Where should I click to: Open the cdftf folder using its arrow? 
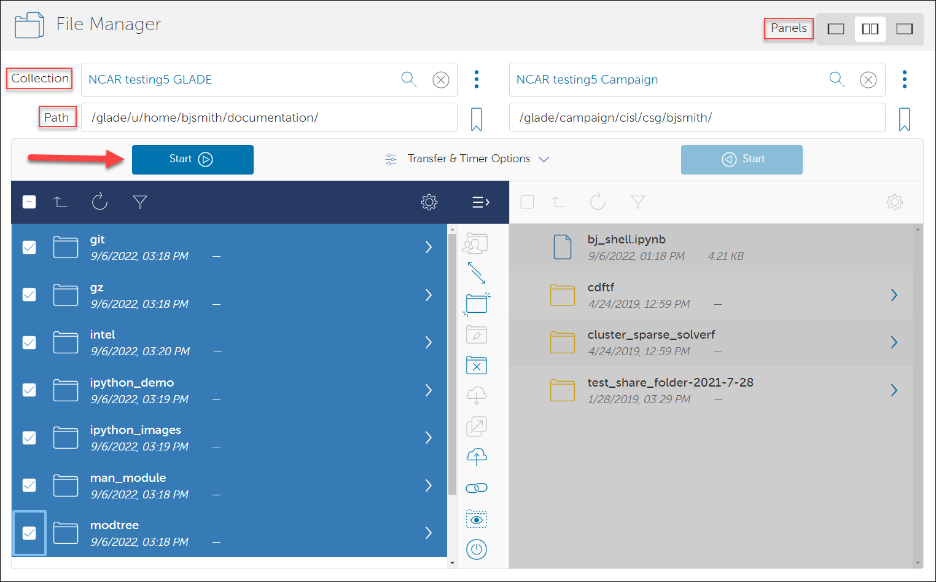click(x=894, y=295)
